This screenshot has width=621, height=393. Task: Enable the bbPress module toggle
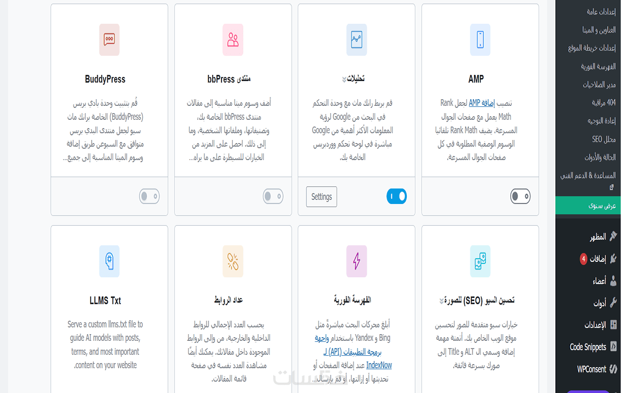pyautogui.click(x=273, y=196)
